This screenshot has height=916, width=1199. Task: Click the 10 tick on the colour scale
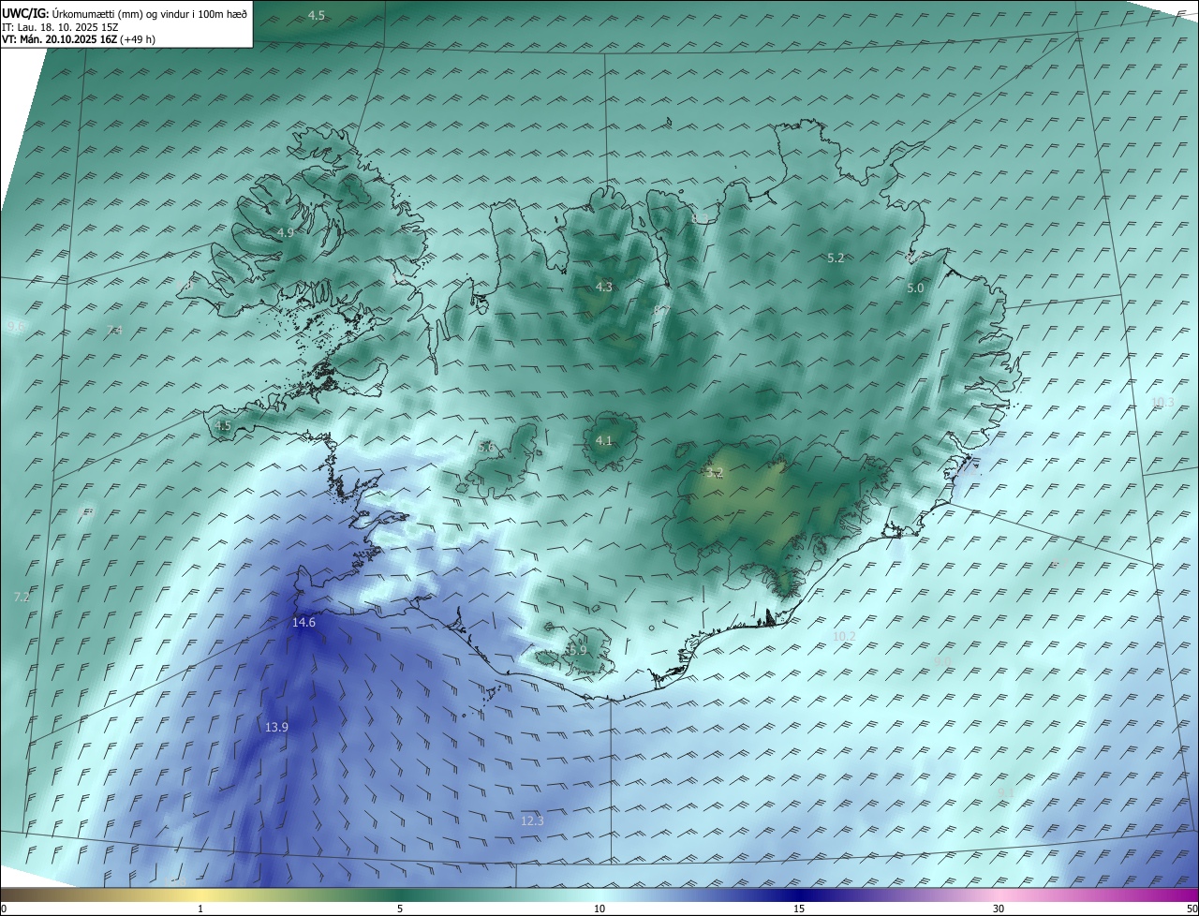(599, 909)
